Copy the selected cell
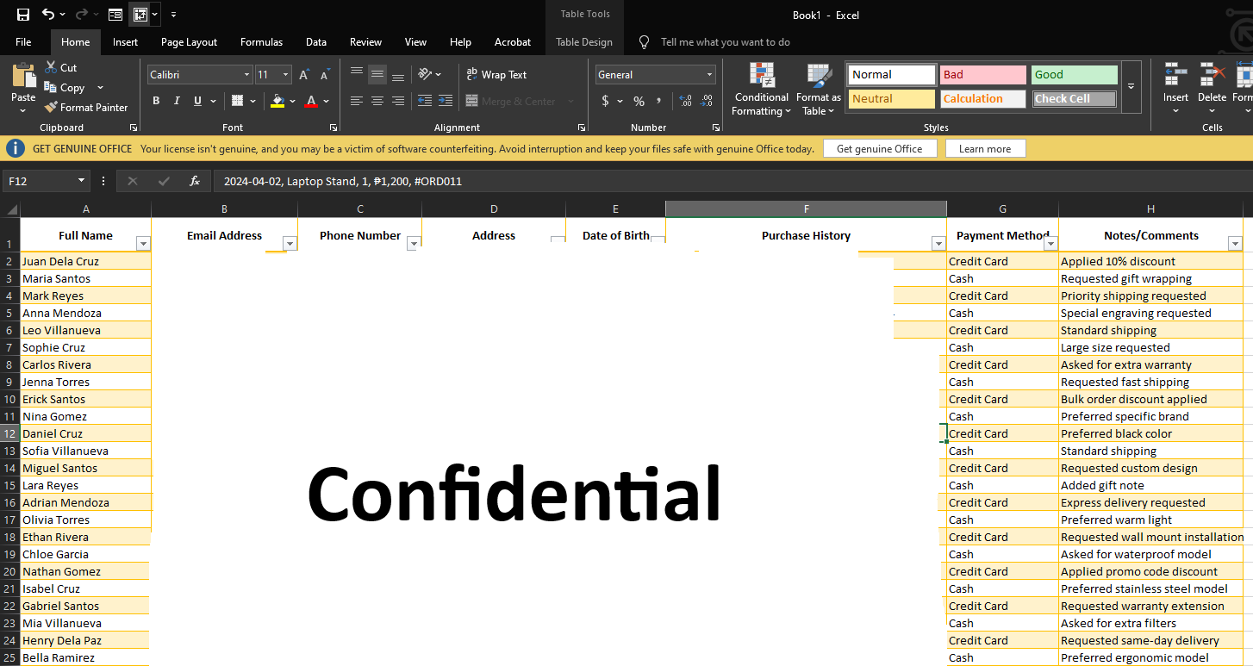The height and width of the screenshot is (666, 1253). pyautogui.click(x=65, y=88)
